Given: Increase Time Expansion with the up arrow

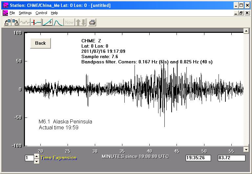Looking at the screenshot, I should (x=36, y=156).
